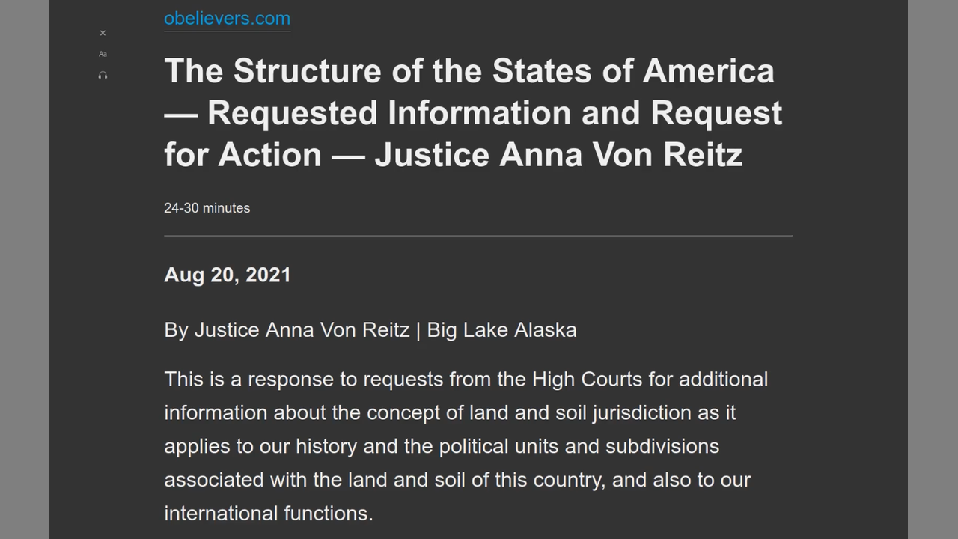
Task: Click the "By Justice Anna Von Reitz" byline
Action: 287,330
